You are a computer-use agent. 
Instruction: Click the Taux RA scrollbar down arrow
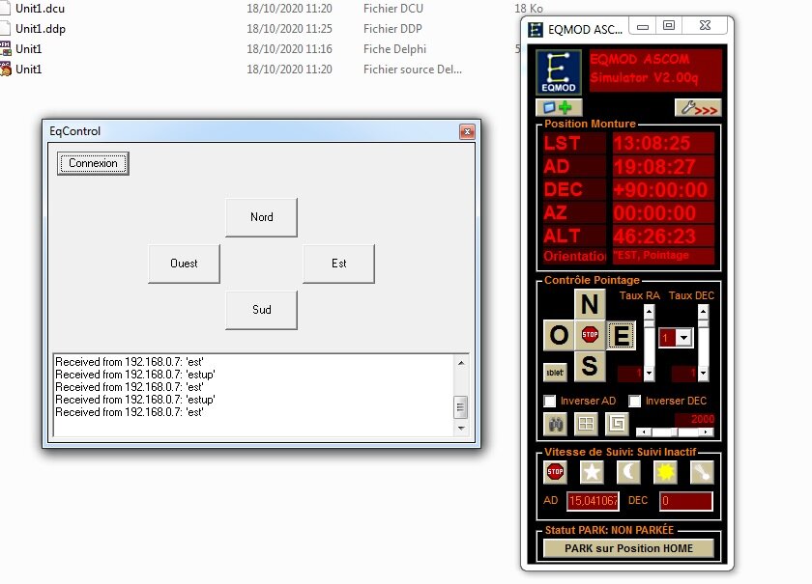[649, 374]
